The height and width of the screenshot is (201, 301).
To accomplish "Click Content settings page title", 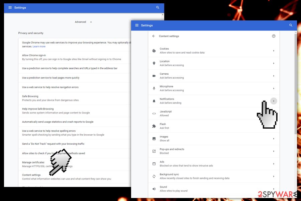I will click(x=169, y=36).
